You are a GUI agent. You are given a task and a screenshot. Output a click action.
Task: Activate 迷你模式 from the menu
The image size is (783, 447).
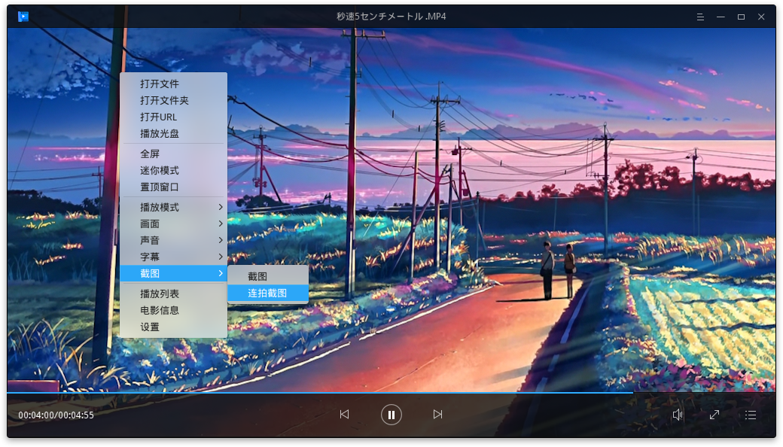point(173,170)
